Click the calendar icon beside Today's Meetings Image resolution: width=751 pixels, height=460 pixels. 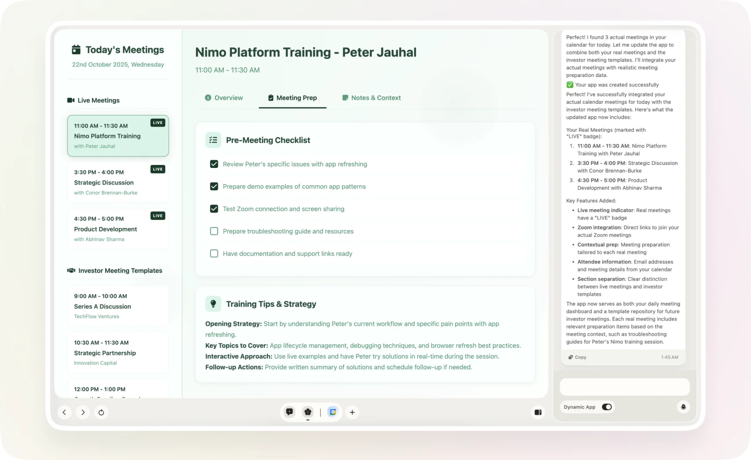pos(76,50)
